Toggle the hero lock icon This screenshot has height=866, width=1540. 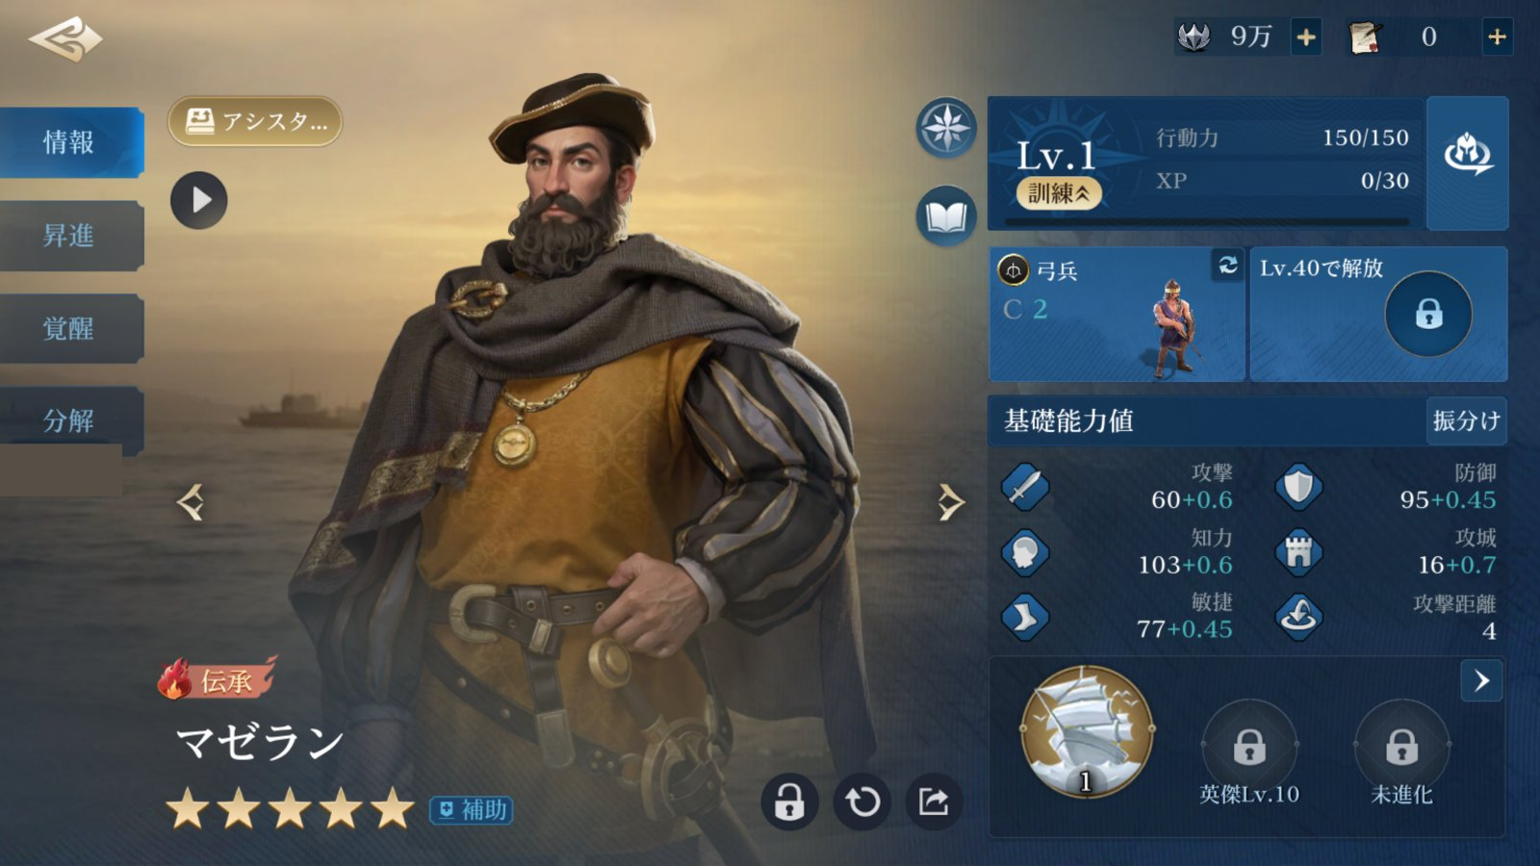[789, 801]
